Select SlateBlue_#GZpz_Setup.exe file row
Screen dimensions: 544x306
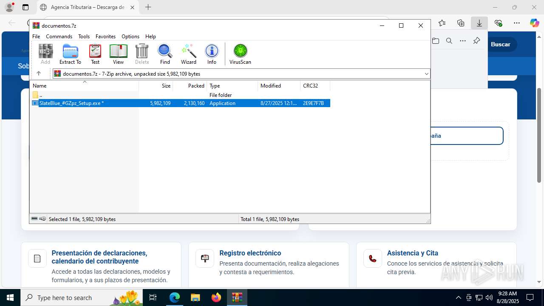tap(180, 103)
